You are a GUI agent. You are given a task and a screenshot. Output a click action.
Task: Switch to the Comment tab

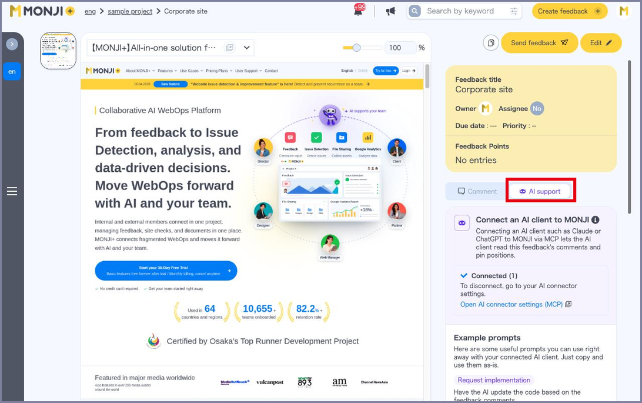pyautogui.click(x=477, y=191)
